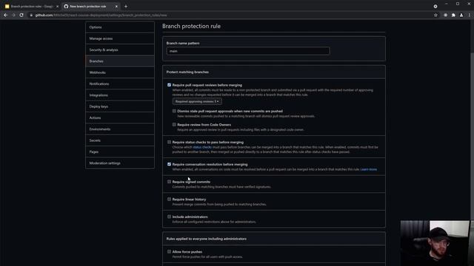Reload the page with the refresh icon
This screenshot has width=474, height=266.
click(21, 15)
